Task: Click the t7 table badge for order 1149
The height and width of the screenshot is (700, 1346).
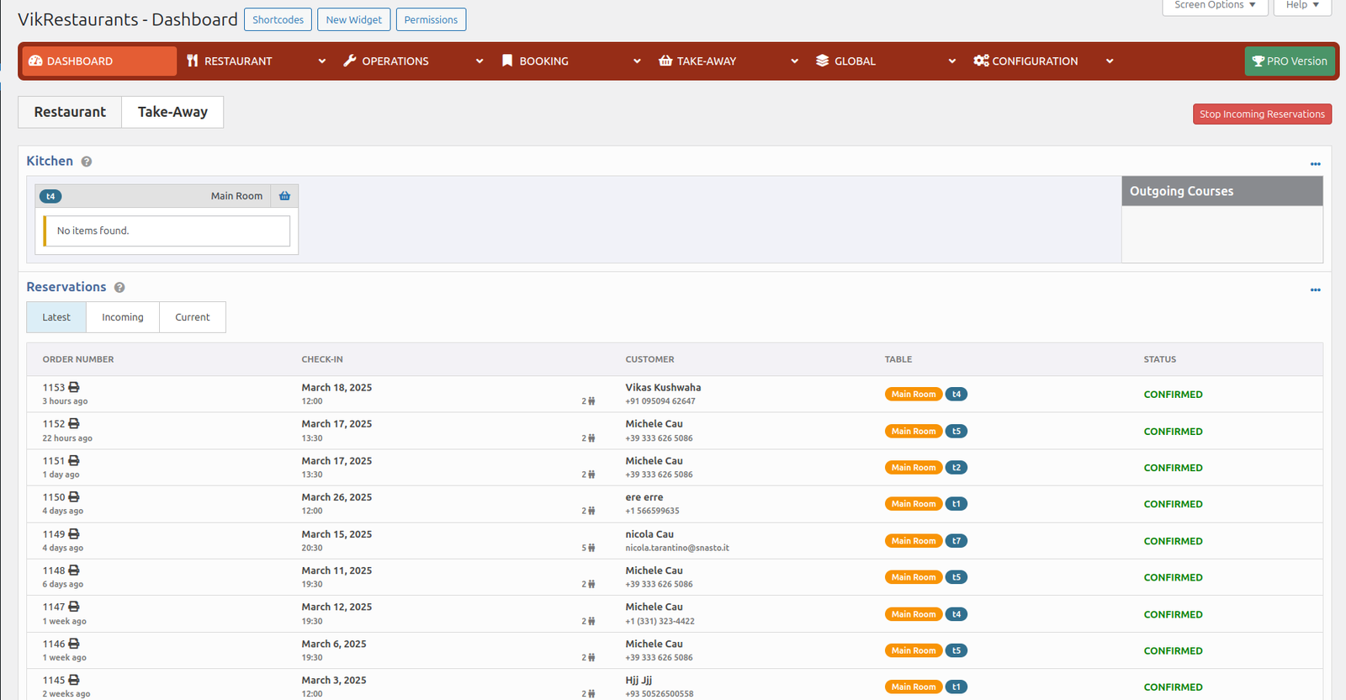Action: (957, 541)
